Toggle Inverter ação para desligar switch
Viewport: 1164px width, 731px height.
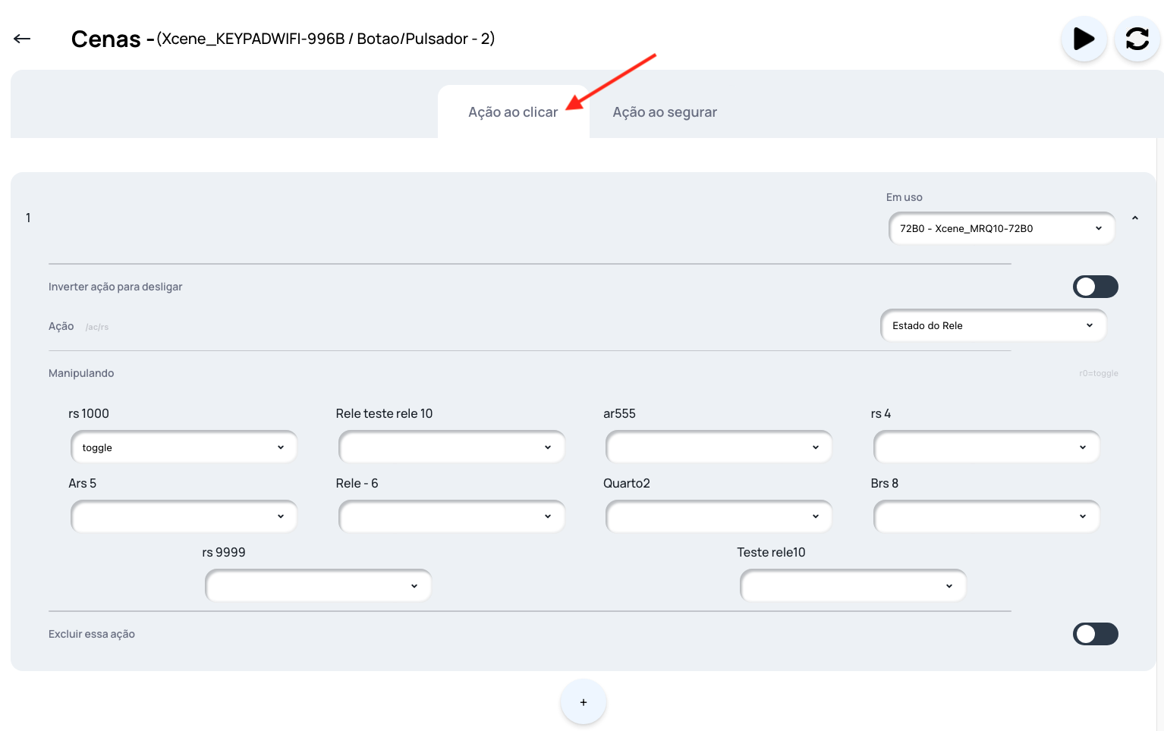pyautogui.click(x=1095, y=287)
